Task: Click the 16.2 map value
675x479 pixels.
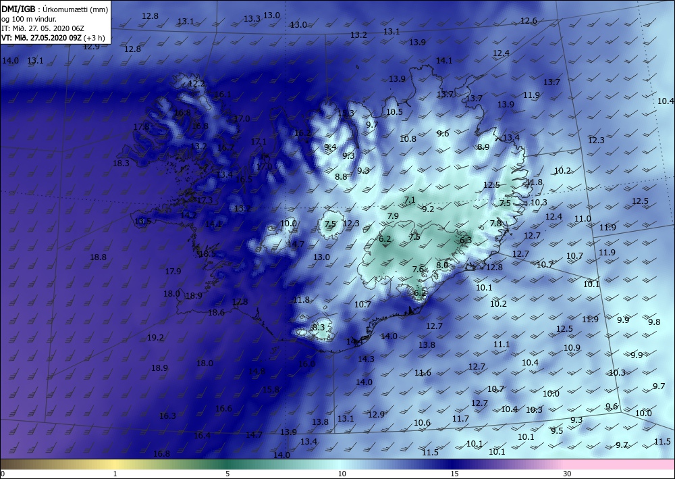Action: pos(302,133)
